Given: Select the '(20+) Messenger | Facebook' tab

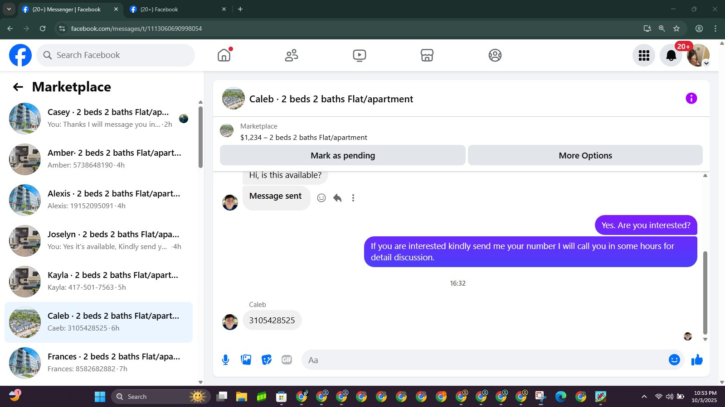Looking at the screenshot, I should 70,9.
